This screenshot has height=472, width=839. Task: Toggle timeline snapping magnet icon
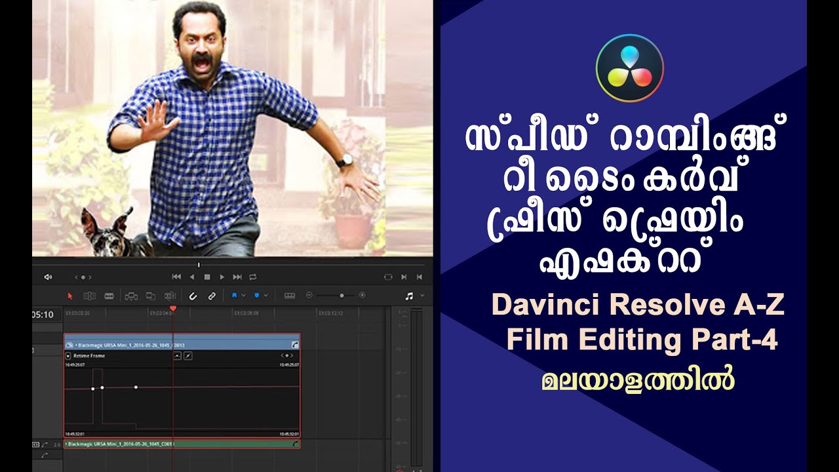coord(193,296)
